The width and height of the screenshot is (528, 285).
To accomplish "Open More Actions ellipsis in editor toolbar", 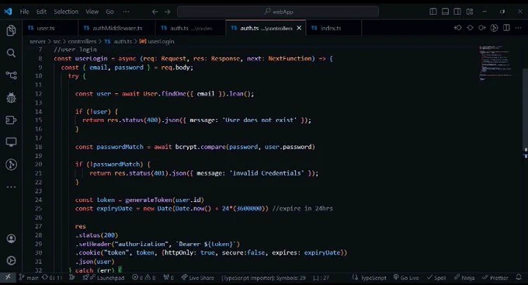I will tap(518, 28).
